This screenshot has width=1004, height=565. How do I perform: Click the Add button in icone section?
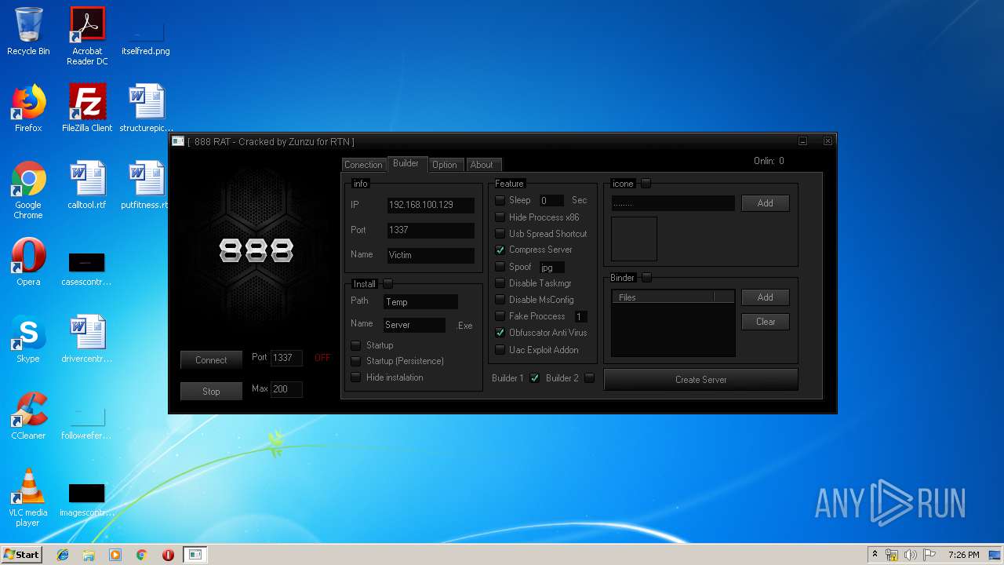pyautogui.click(x=766, y=203)
